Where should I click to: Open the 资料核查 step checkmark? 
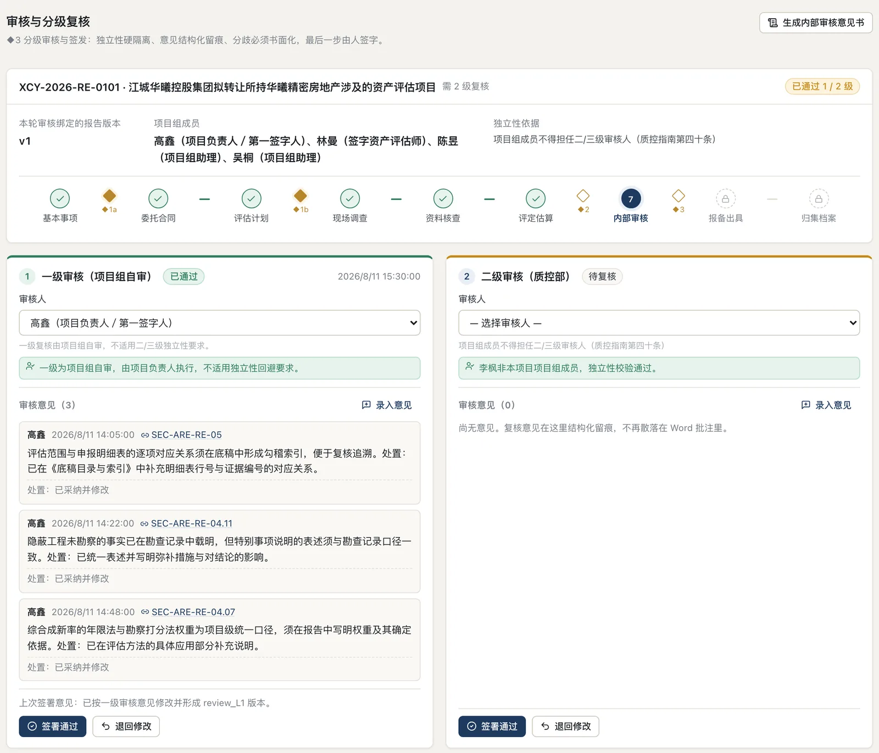coord(443,198)
